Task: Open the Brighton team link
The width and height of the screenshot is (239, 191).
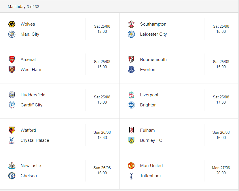Action: [x=148, y=105]
